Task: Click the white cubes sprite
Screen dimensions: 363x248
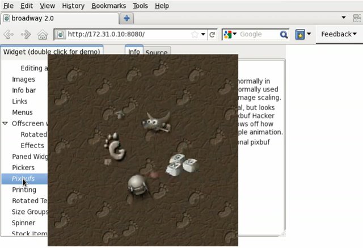Action: tap(182, 165)
